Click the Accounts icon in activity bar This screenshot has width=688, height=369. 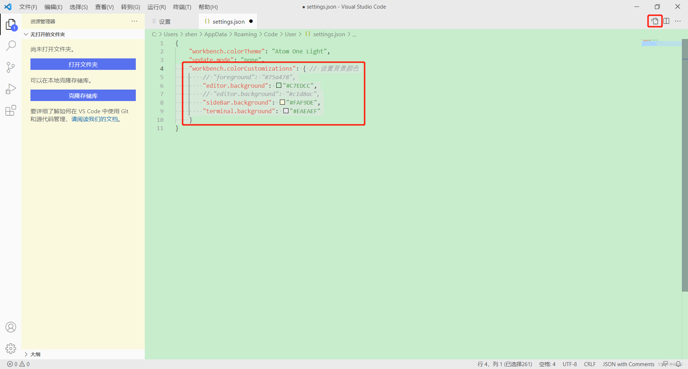pos(11,327)
